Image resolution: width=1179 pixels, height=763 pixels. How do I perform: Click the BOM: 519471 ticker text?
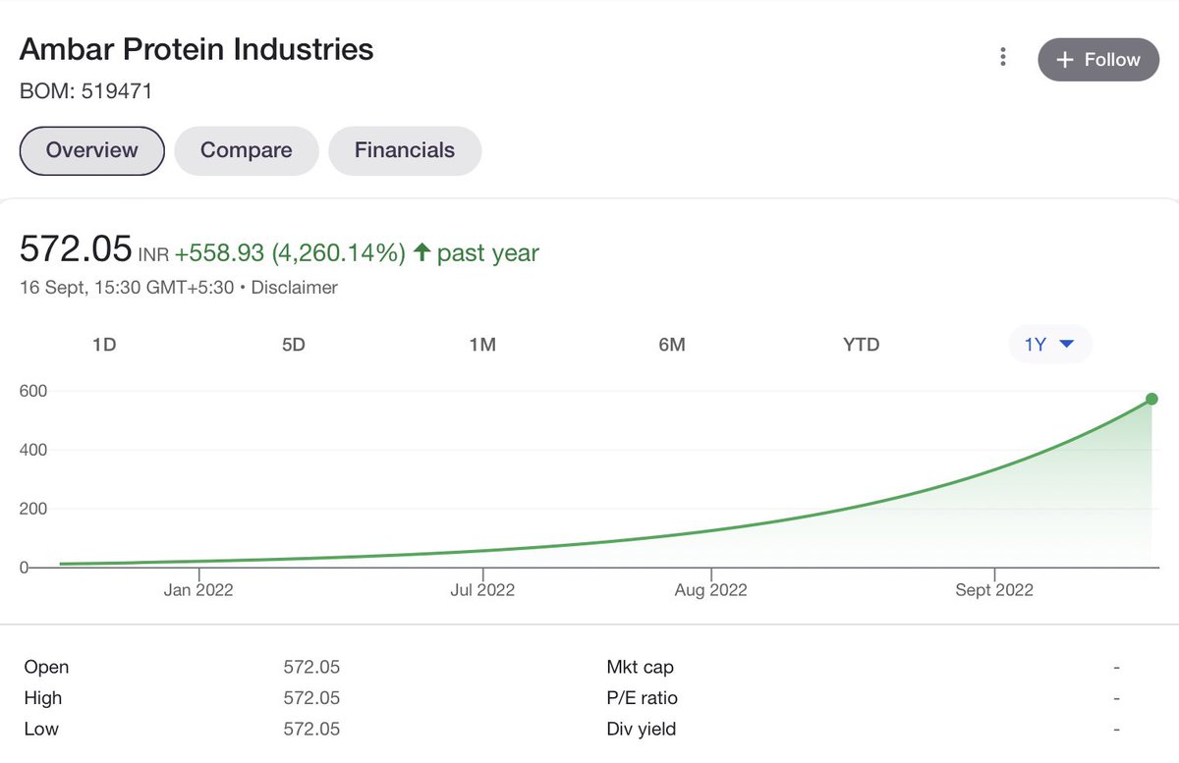point(86,92)
